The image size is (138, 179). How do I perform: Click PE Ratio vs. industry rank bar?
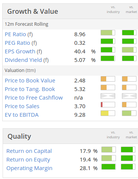[108, 33]
